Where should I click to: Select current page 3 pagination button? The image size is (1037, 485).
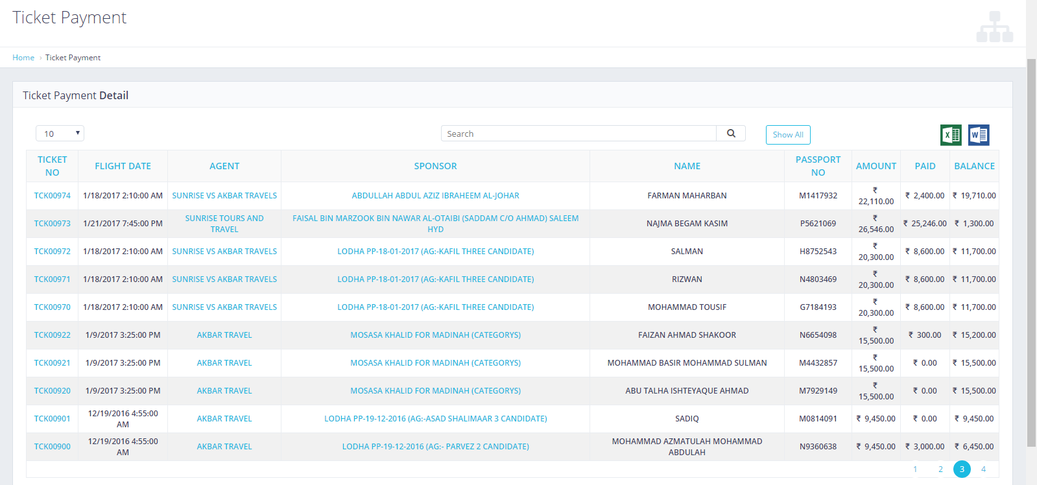[x=962, y=469]
